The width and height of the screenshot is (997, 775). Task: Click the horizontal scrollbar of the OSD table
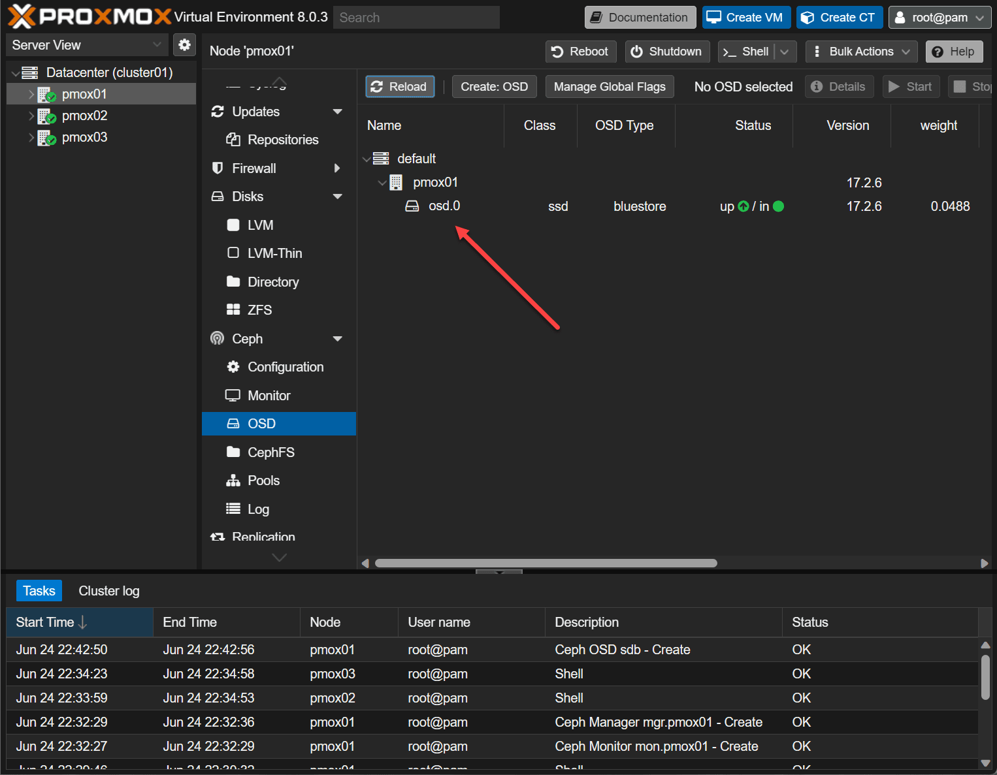(546, 563)
